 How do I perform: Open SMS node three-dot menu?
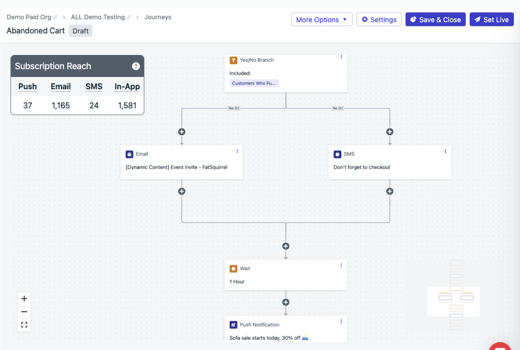pyautogui.click(x=445, y=151)
